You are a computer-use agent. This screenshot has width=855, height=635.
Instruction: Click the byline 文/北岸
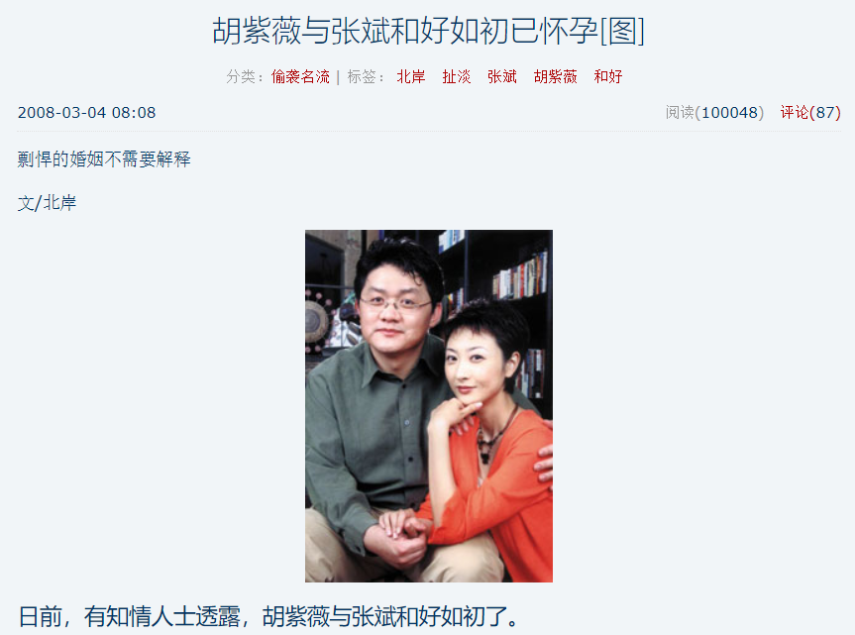[x=47, y=203]
